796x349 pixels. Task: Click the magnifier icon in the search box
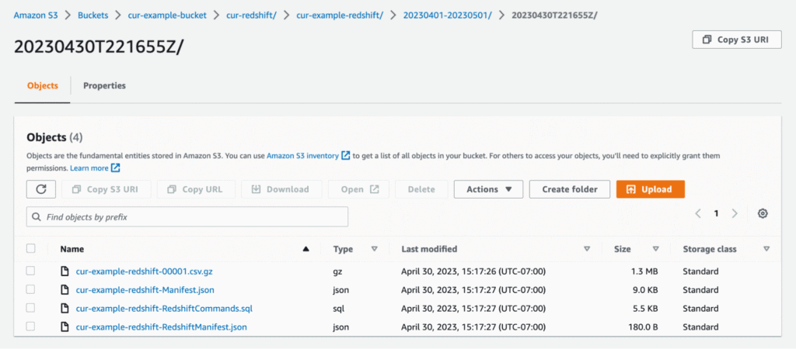click(36, 217)
